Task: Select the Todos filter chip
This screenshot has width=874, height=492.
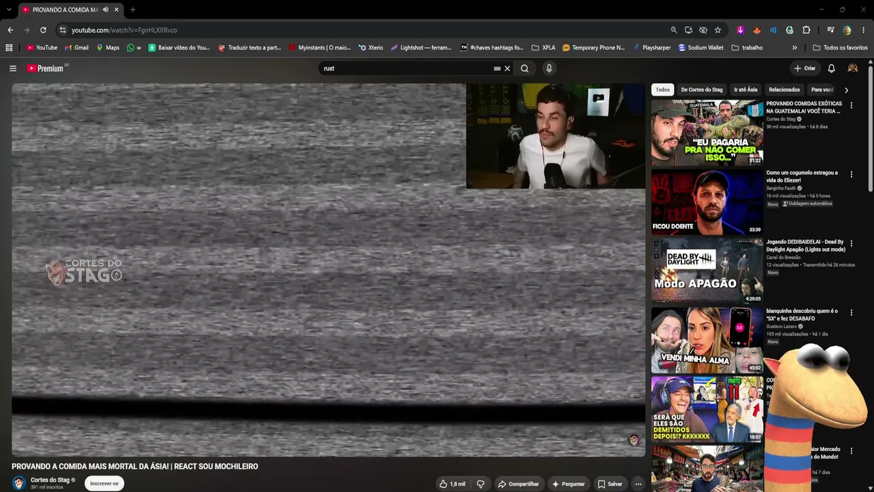Action: click(x=662, y=90)
